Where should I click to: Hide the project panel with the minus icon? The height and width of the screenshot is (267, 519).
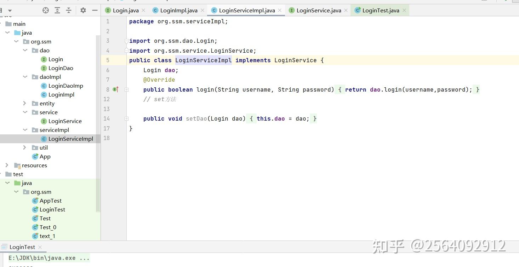point(95,11)
